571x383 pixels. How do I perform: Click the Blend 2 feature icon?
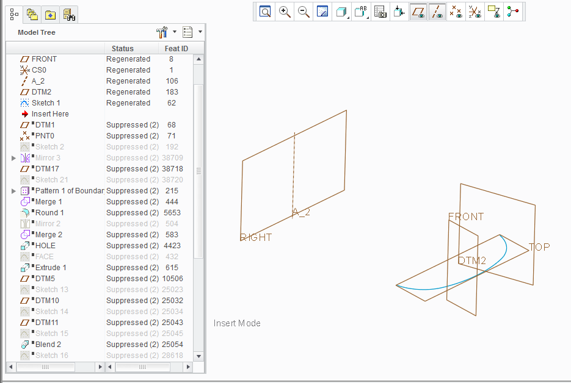25,344
